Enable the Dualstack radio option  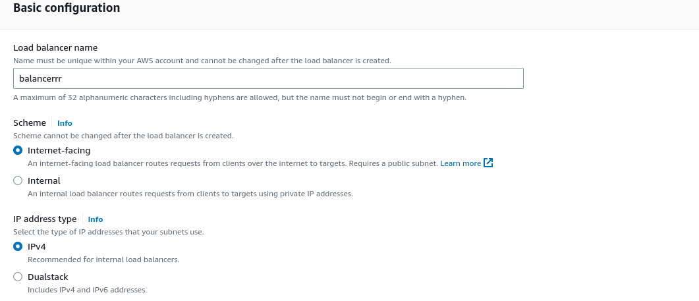pyautogui.click(x=18, y=277)
